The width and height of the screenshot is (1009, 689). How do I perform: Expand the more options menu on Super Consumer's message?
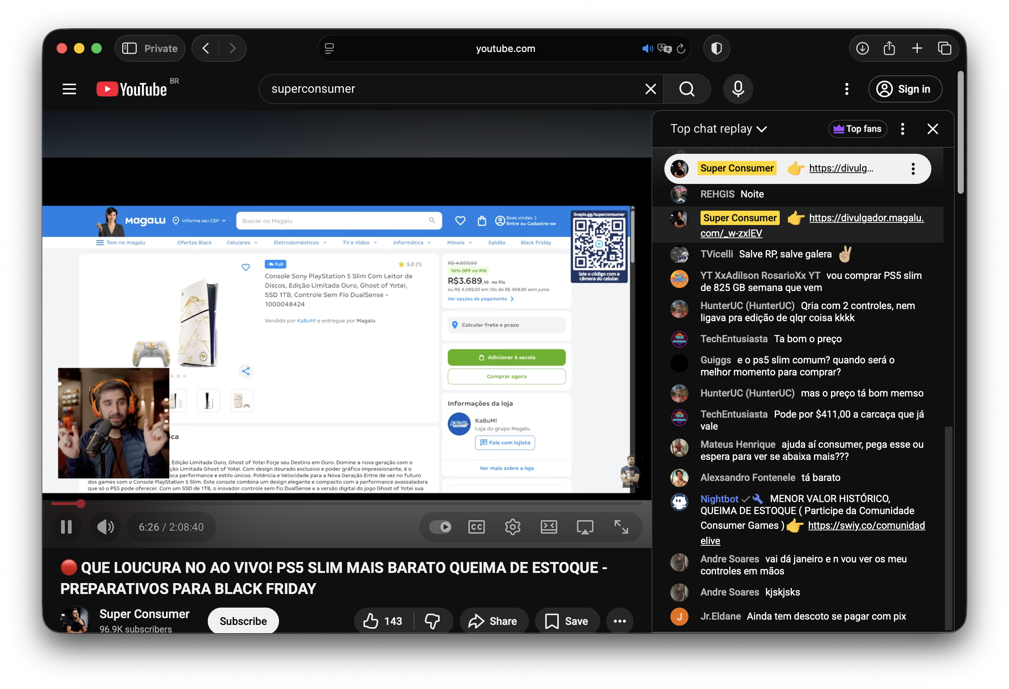[x=913, y=168]
